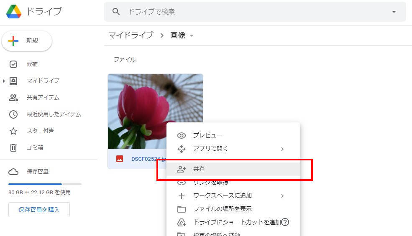Screen dimensions: 412x236
Task: Open 候補 (Priority) in the sidebar
Action: (32, 64)
